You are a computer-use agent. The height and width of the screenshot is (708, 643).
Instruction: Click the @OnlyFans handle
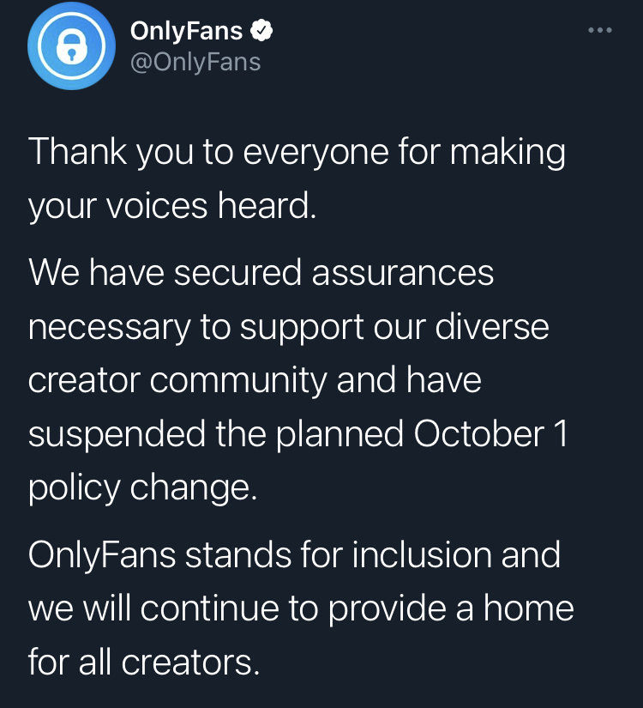tap(195, 63)
